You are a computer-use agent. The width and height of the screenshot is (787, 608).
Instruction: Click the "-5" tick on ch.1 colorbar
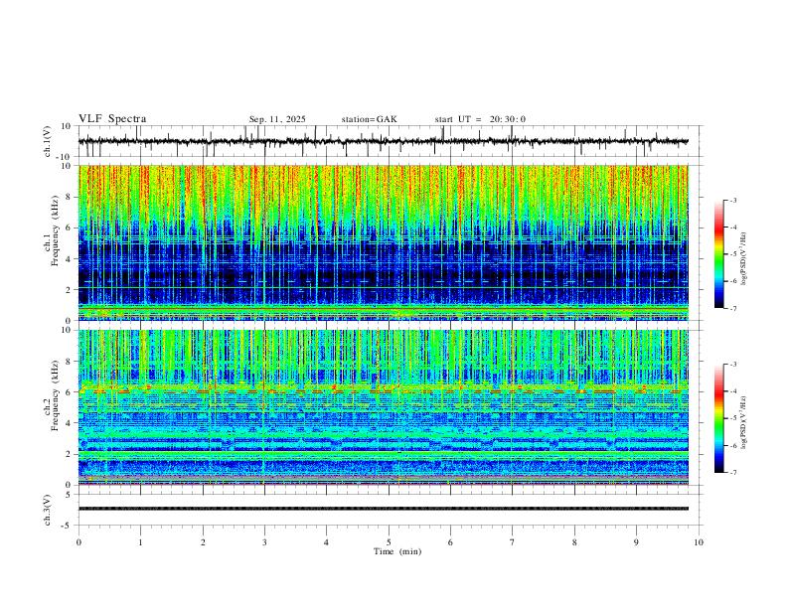point(733,254)
